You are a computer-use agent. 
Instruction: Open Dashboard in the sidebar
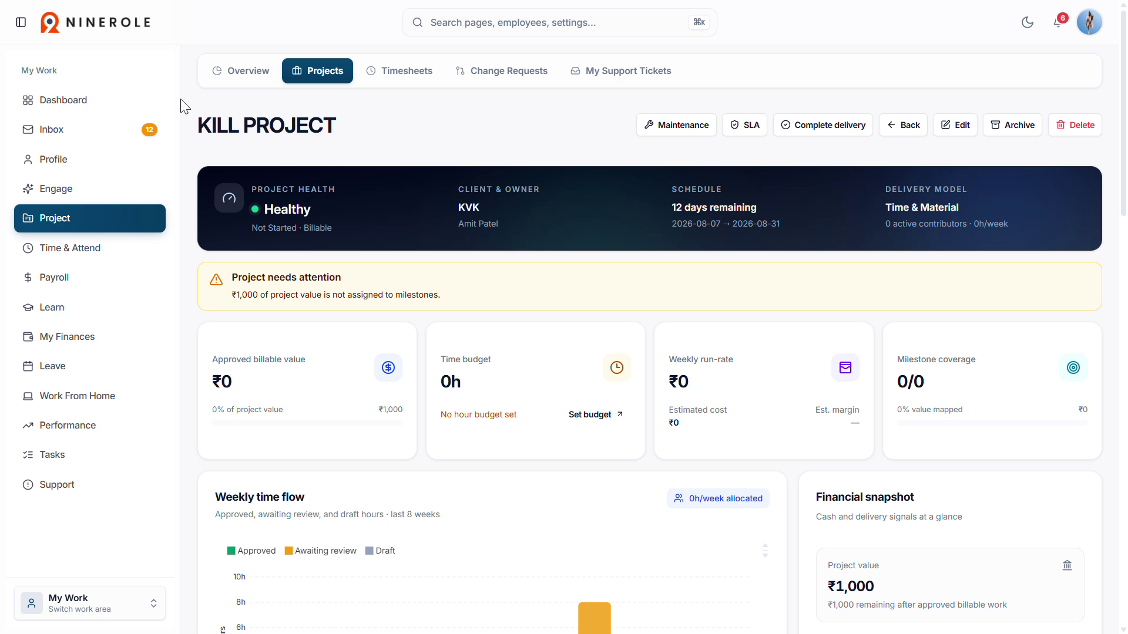[x=90, y=100]
